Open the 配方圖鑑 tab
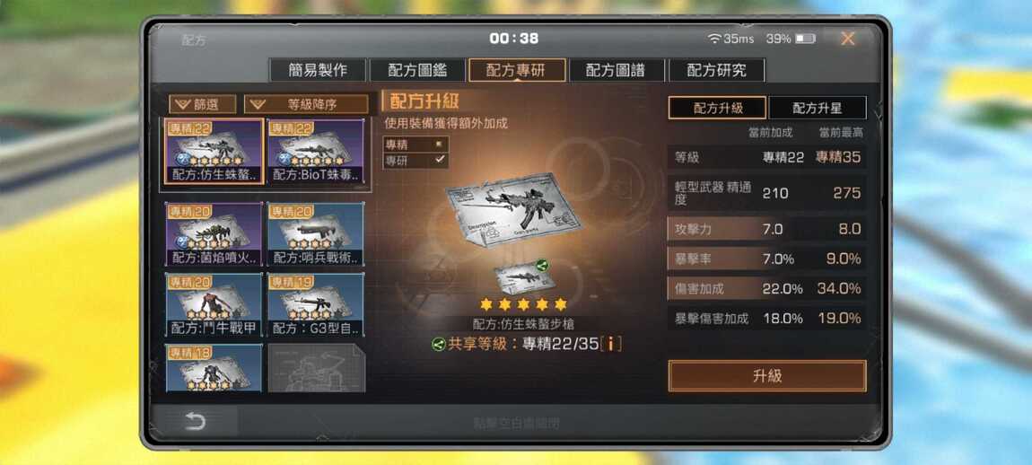1032x465 pixels. pyautogui.click(x=417, y=70)
